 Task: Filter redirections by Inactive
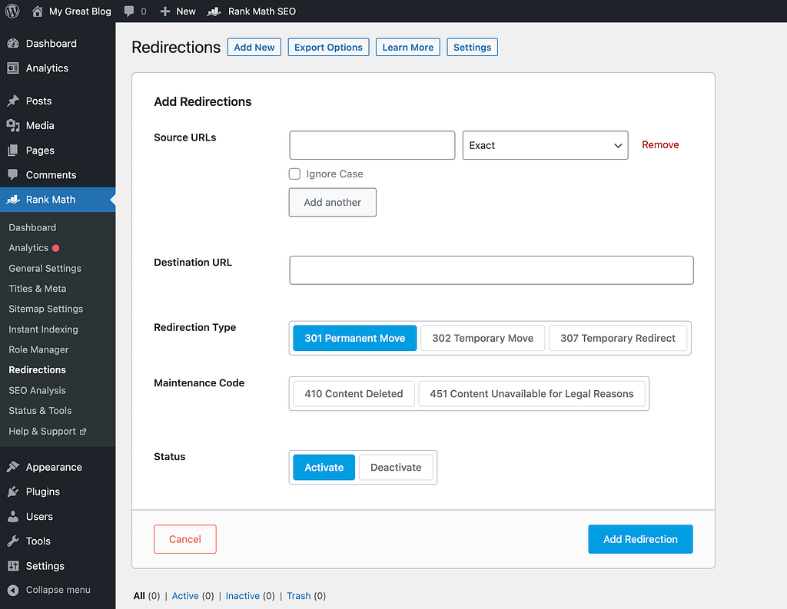click(242, 595)
